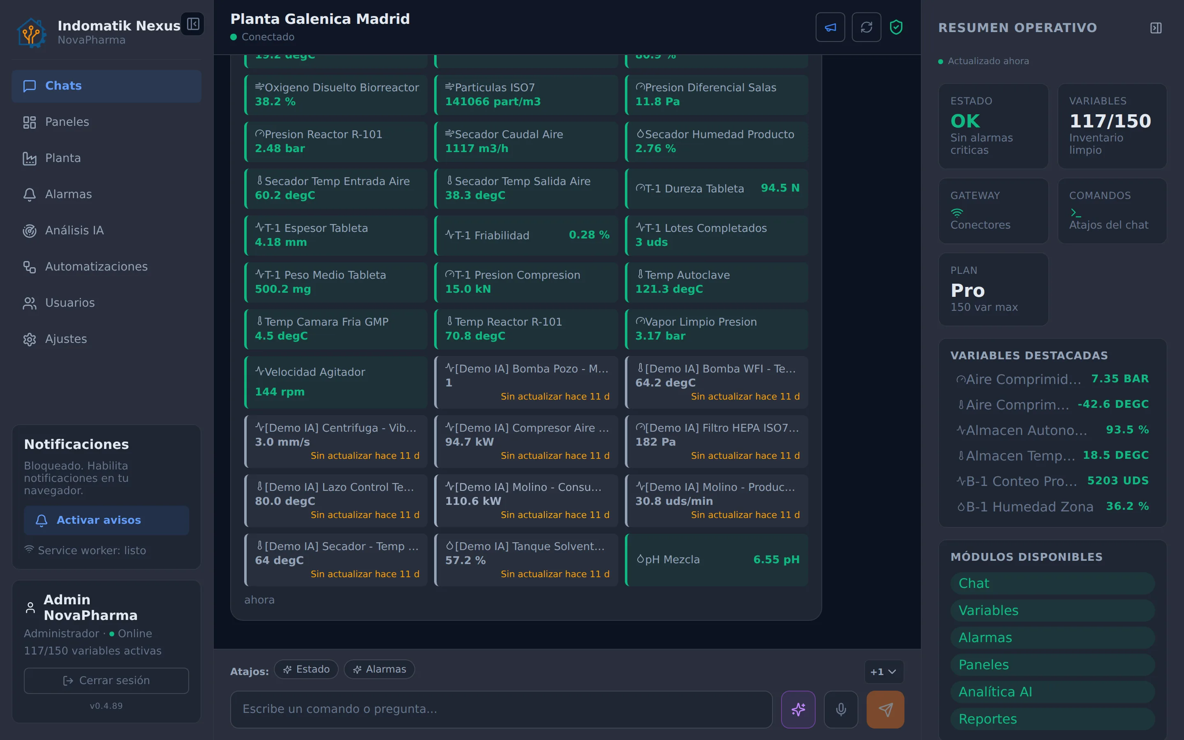
Task: Click the Cerrar sesión button
Action: [x=106, y=681]
